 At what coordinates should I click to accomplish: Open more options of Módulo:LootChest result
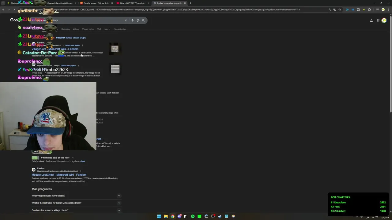81,171
